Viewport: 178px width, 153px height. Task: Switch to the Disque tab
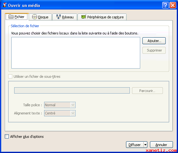[x=40, y=17]
